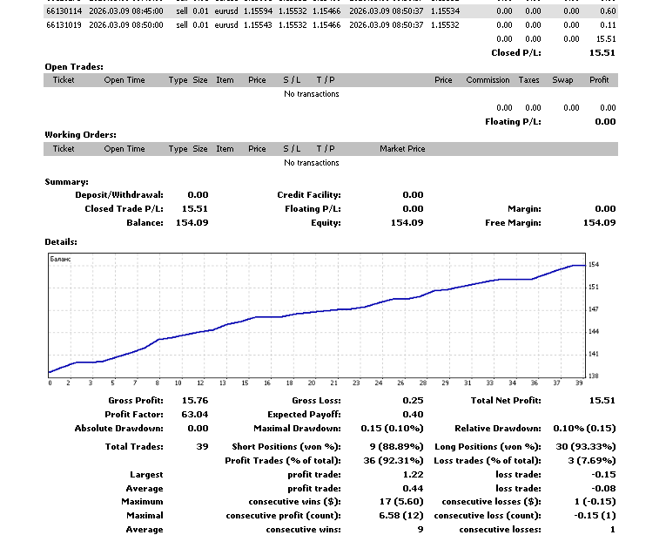The image size is (666, 535).
Task: Click ticket number 66130114
Action: tap(64, 11)
